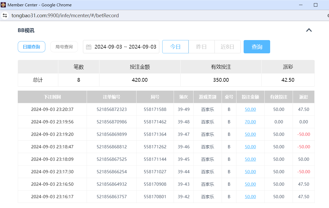
Task: Select the row for round 558171027
Action: 155,172
